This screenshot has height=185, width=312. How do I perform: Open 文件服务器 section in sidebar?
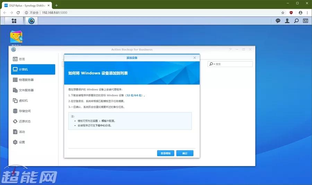(33, 90)
